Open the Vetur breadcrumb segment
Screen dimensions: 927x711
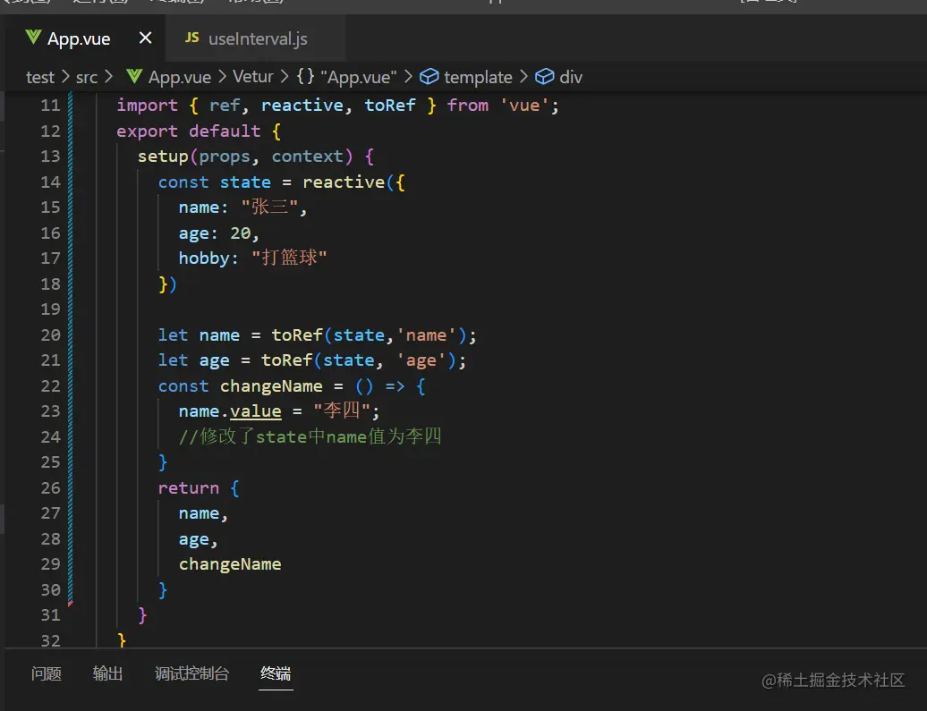[253, 76]
